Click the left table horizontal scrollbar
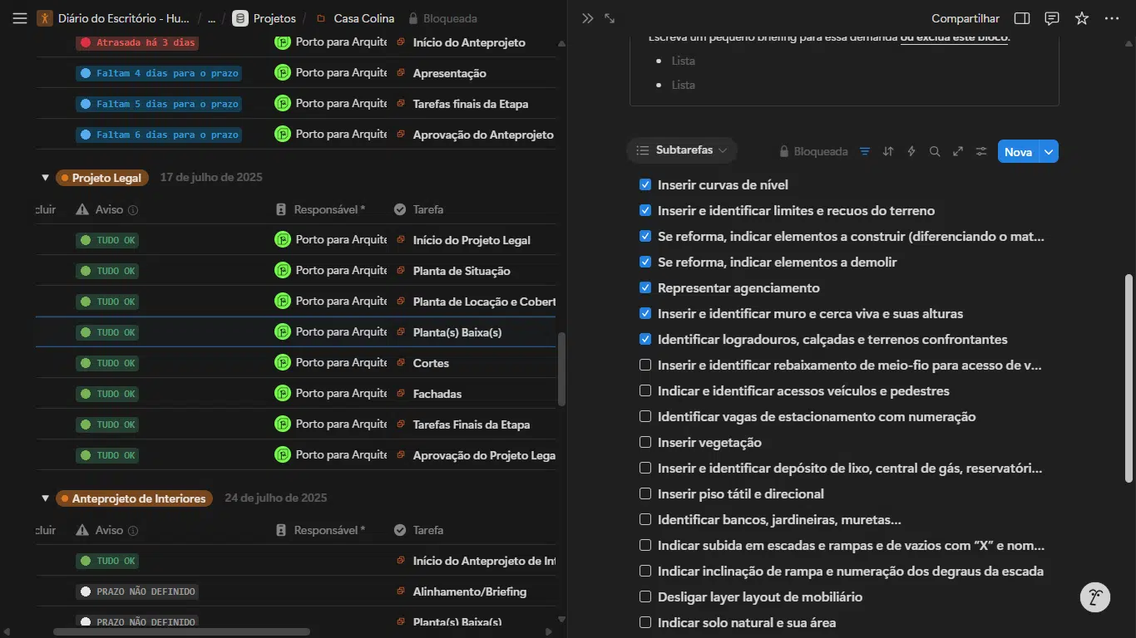Image resolution: width=1136 pixels, height=638 pixels. tap(181, 631)
